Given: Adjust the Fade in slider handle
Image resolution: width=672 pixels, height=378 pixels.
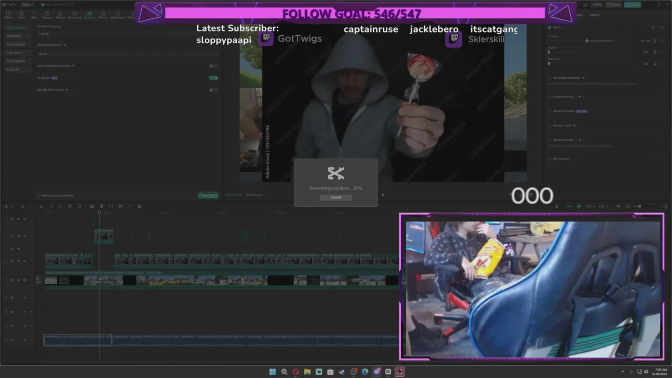Looking at the screenshot, I should (x=549, y=52).
